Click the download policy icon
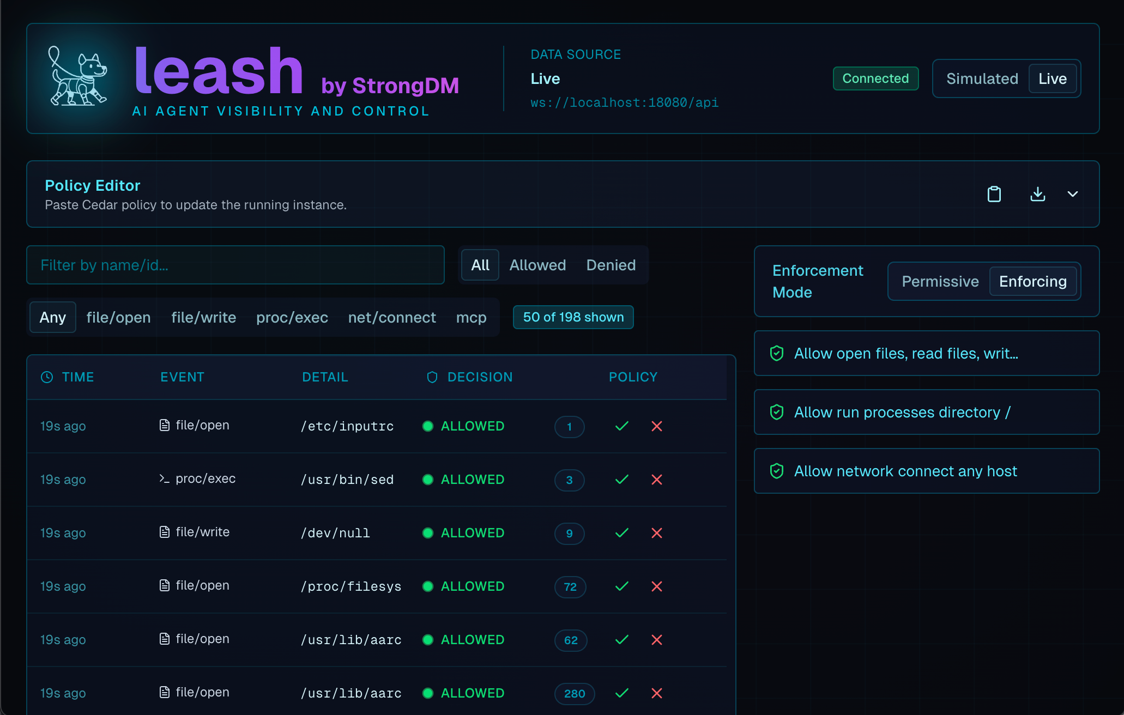 pos(1038,194)
